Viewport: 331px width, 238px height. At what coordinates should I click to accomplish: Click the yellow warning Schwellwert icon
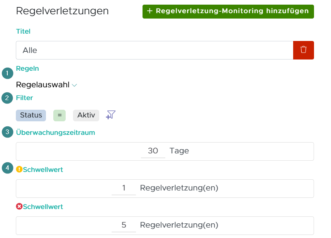point(19,169)
